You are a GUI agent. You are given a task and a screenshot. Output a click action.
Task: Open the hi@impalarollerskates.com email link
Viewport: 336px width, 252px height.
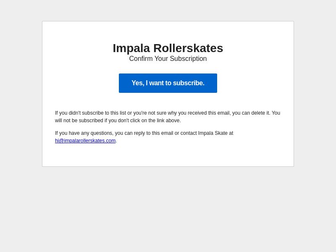point(85,141)
